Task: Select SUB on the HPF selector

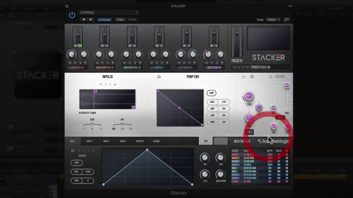Action: click(114, 129)
